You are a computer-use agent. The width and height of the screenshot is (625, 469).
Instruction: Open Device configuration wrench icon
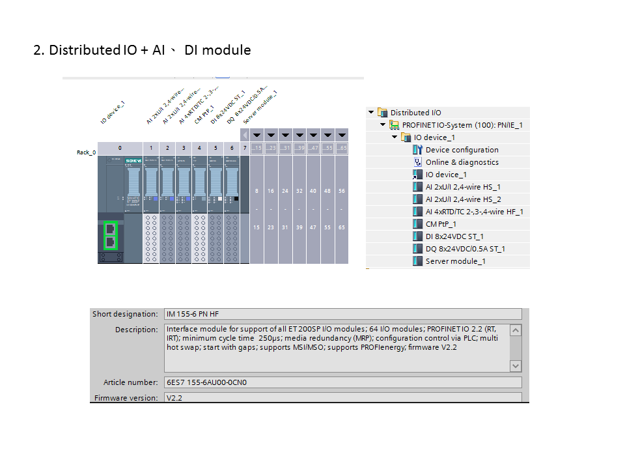[417, 150]
